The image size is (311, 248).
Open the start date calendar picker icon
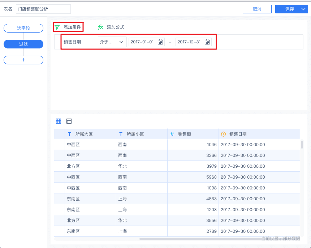point(160,42)
